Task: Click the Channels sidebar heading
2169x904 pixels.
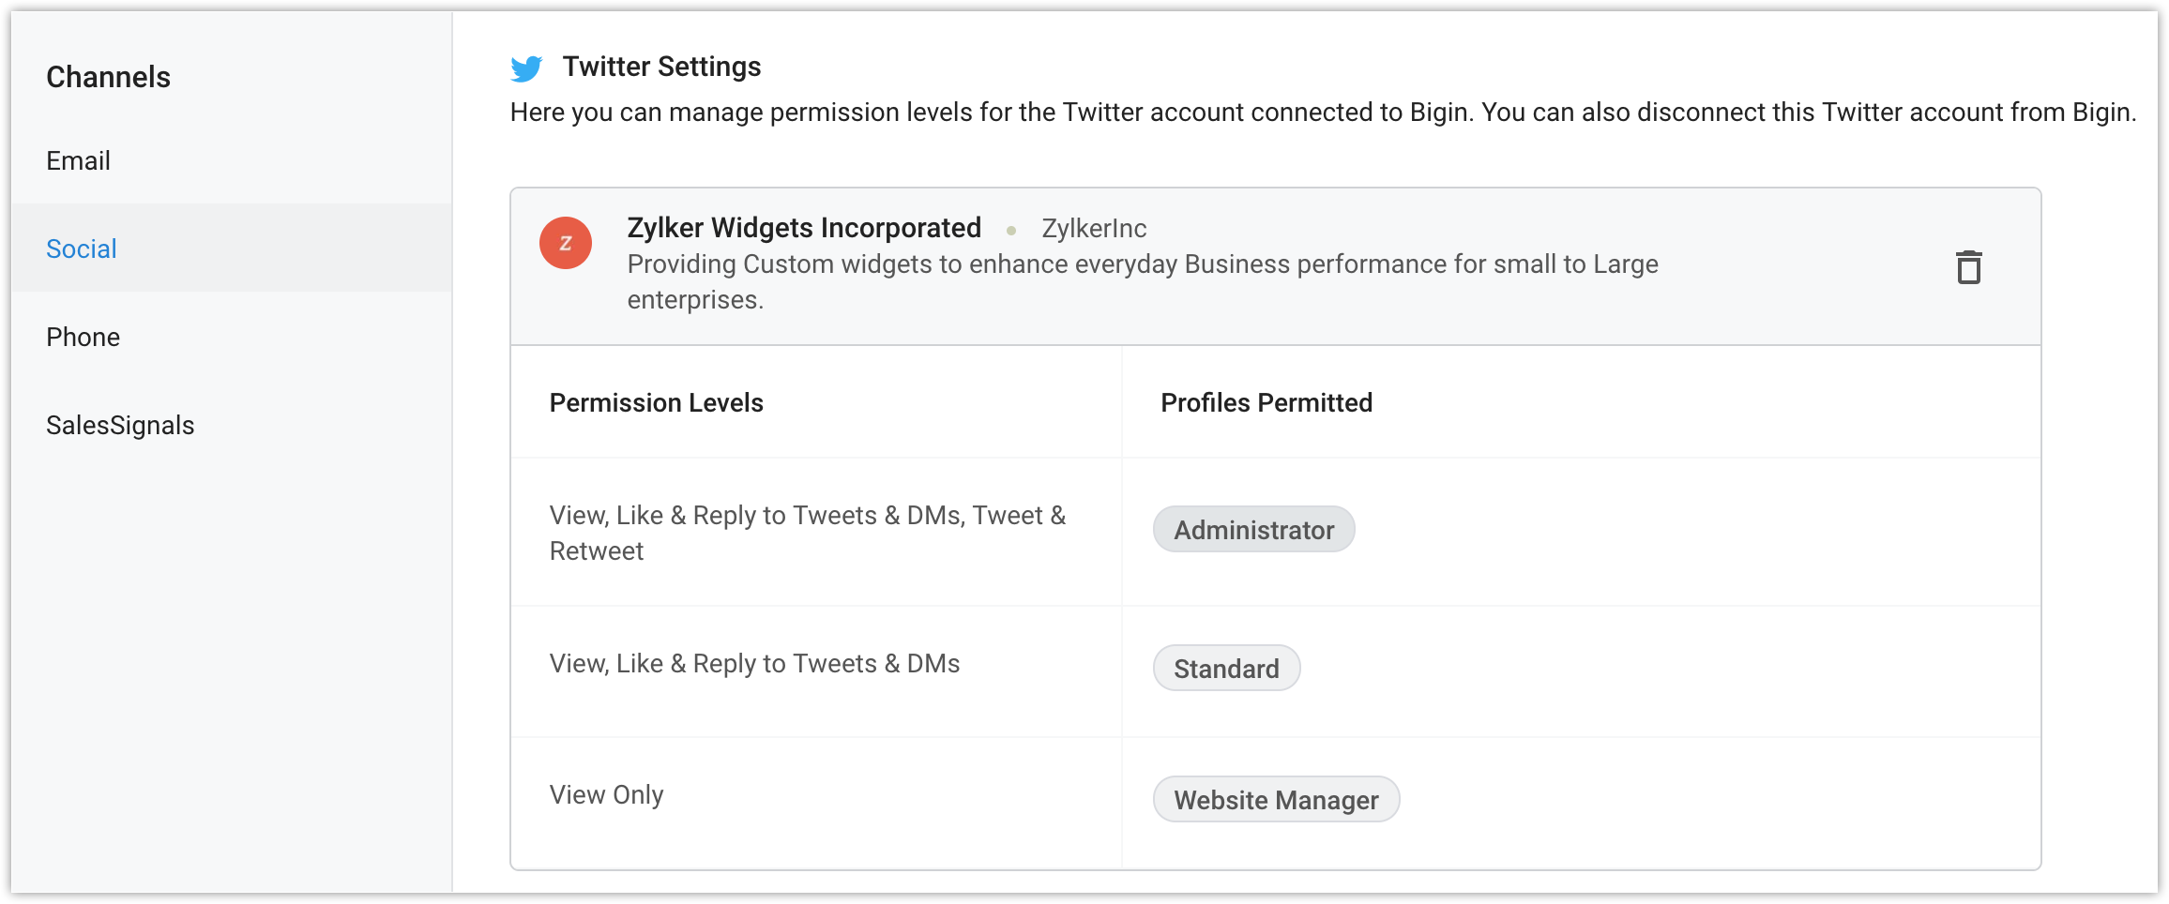Action: click(109, 77)
